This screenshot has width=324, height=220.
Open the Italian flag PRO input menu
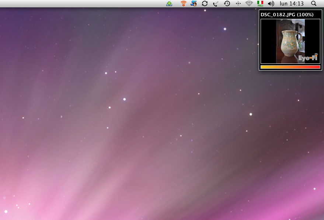260,4
